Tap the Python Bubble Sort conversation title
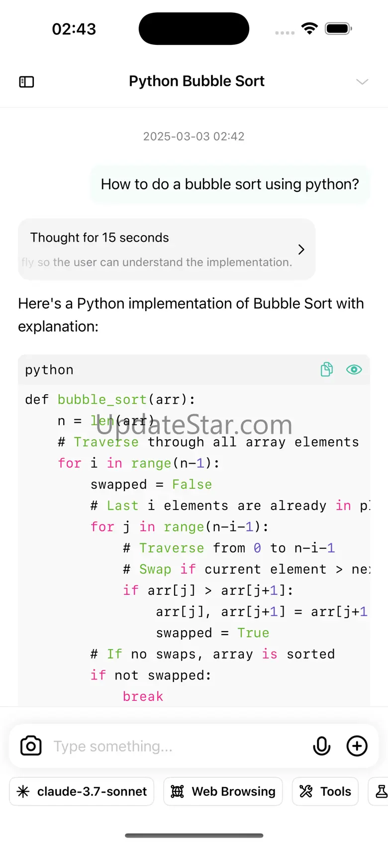The height and width of the screenshot is (845, 388). pyautogui.click(x=196, y=81)
